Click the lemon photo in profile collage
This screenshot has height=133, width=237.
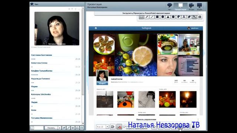136,55
